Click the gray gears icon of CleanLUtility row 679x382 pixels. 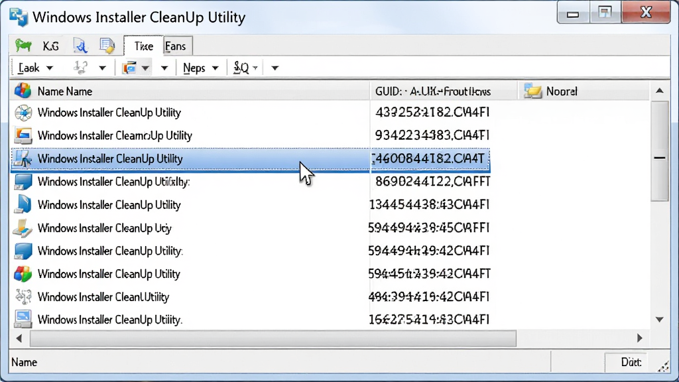coord(23,296)
